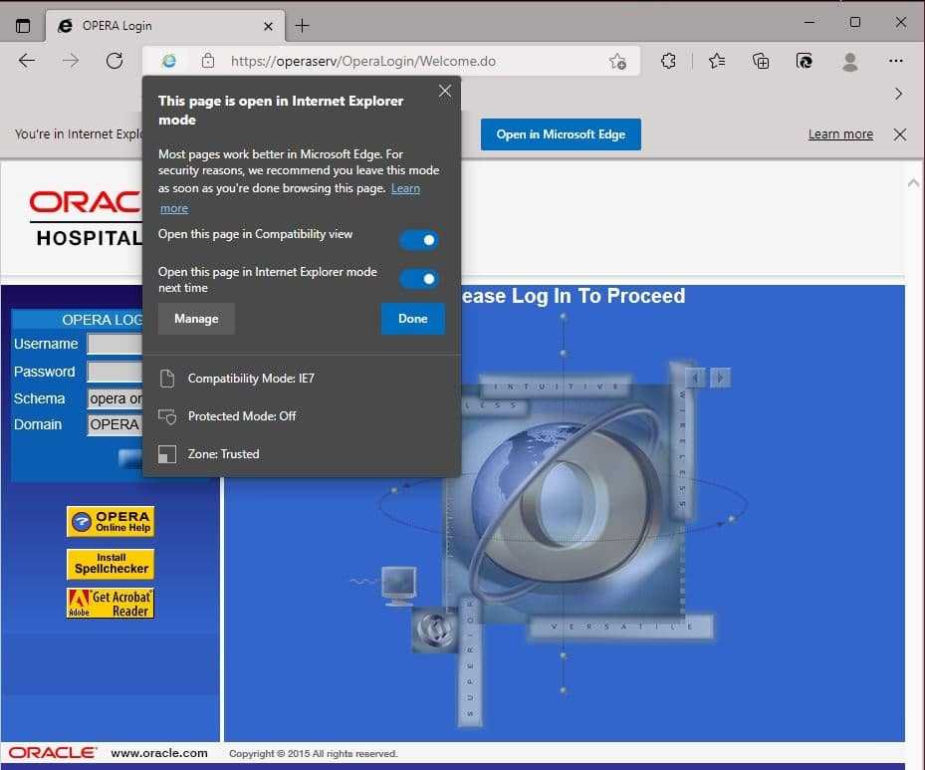Click the Oracle logo in footer
Image resolution: width=925 pixels, height=770 pixels.
[x=52, y=753]
